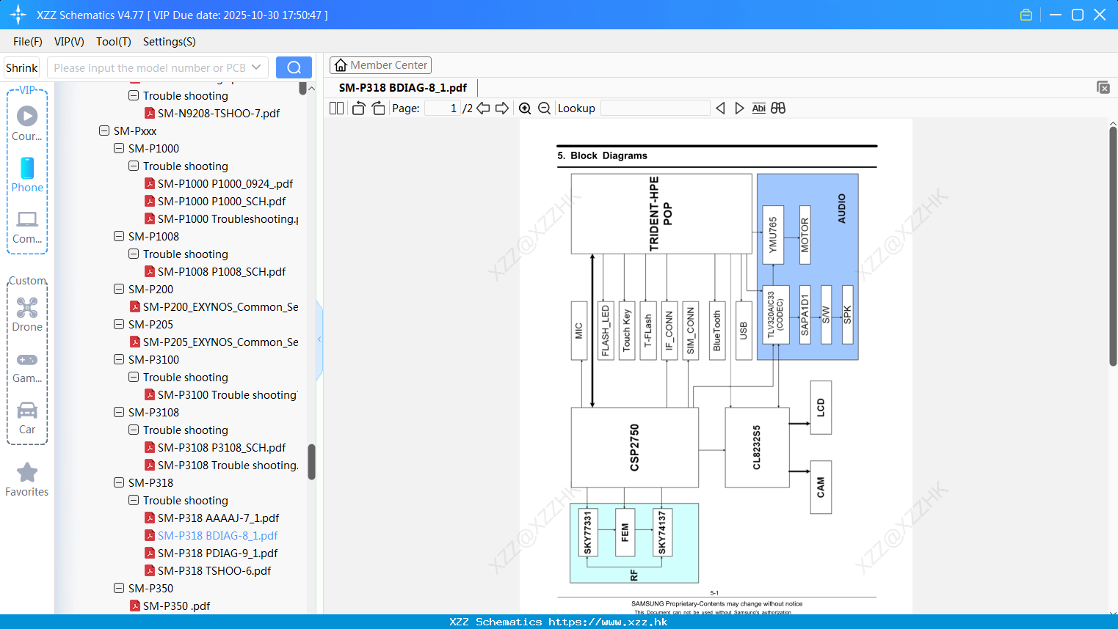The image size is (1118, 629).
Task: Go to previous page arrow
Action: tap(483, 108)
